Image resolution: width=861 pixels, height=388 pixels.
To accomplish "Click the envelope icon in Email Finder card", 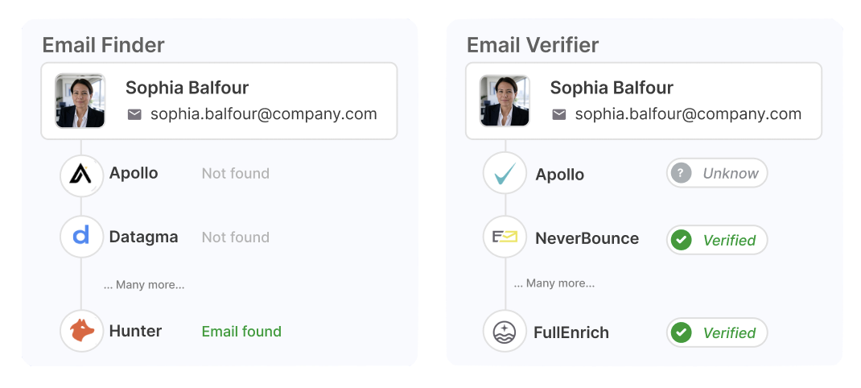I will 134,114.
